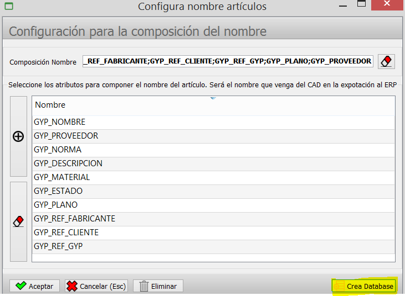This screenshot has width=405, height=296.
Task: Select the GYP_ESTADO row
Action: (x=213, y=191)
